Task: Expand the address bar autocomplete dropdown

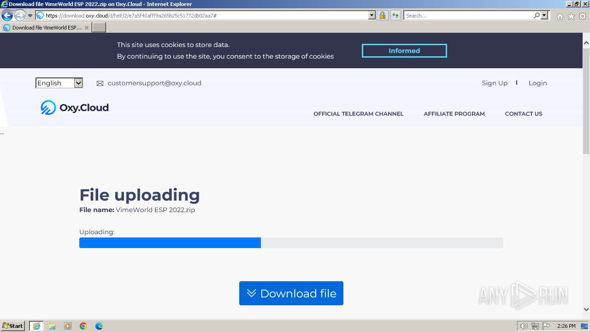Action: [x=372, y=16]
